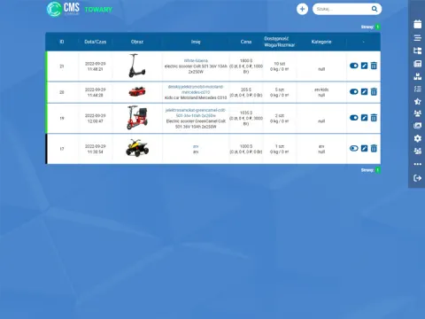Click the red kids car thumbnail
Screen dimensions: 425x319
click(137, 91)
